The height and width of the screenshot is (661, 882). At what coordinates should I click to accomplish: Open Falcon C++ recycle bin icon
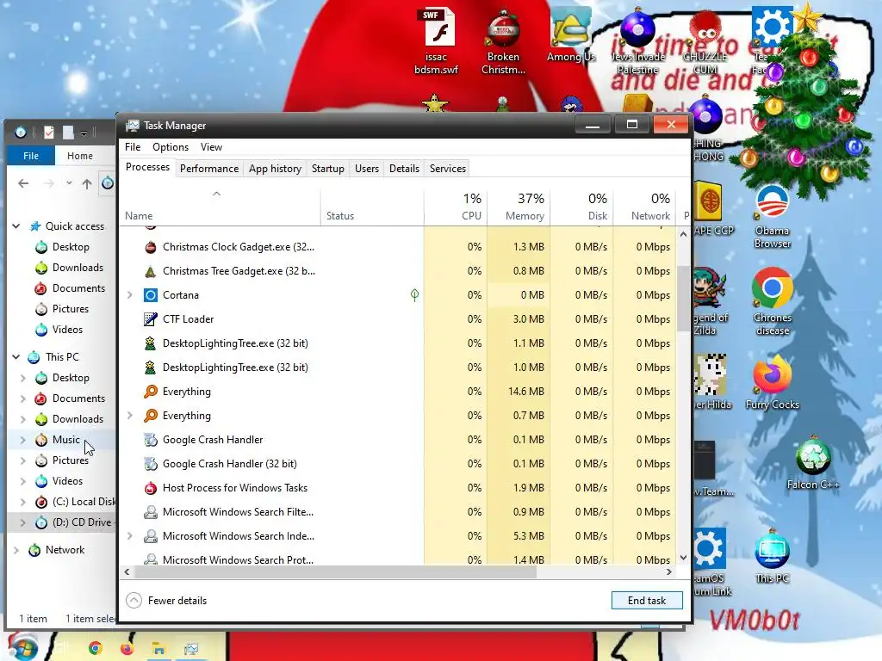(x=813, y=463)
